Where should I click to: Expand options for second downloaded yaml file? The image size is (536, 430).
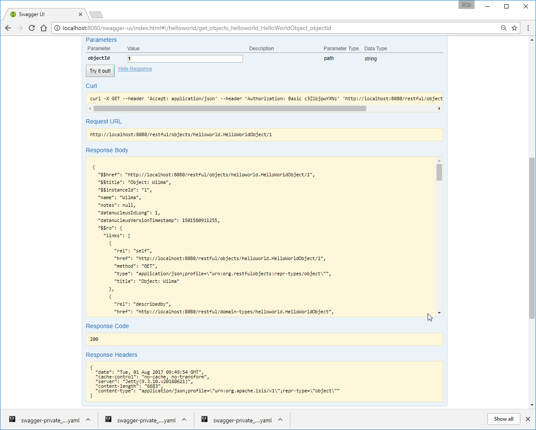coord(184,420)
